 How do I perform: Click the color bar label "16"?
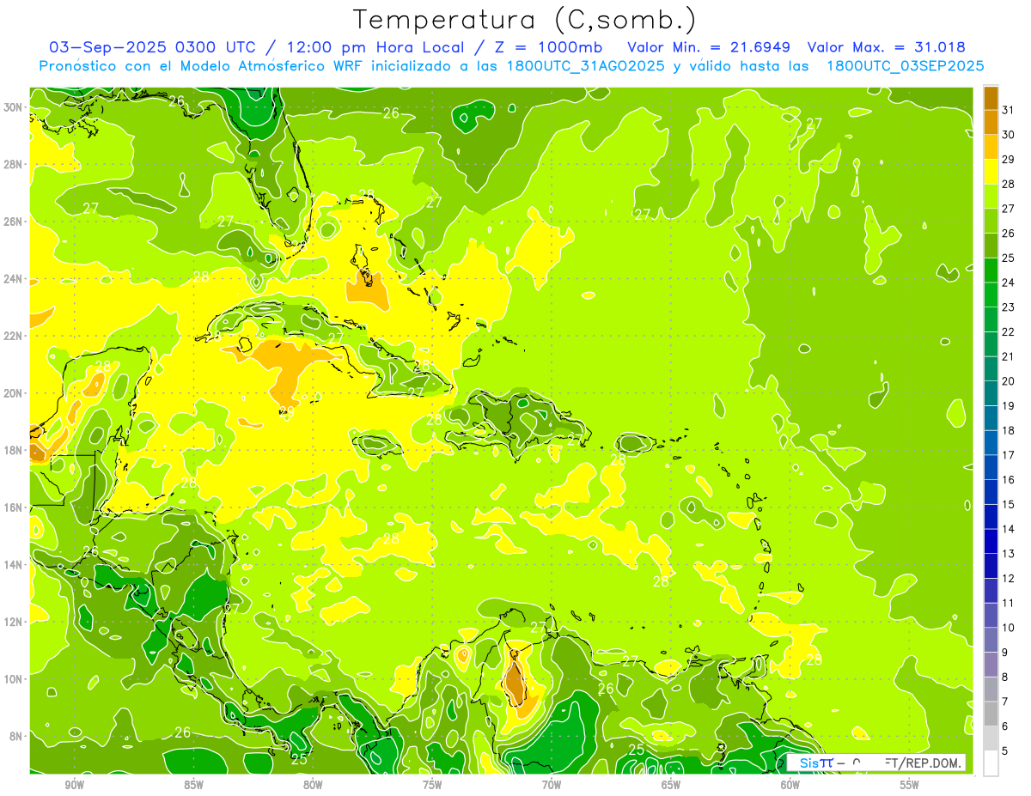pyautogui.click(x=1009, y=480)
